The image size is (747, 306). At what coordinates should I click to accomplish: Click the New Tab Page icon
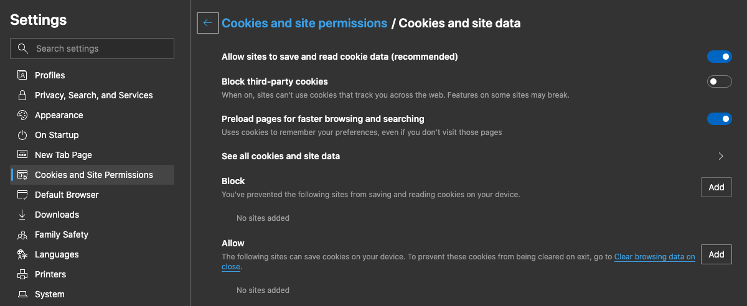[x=22, y=155]
